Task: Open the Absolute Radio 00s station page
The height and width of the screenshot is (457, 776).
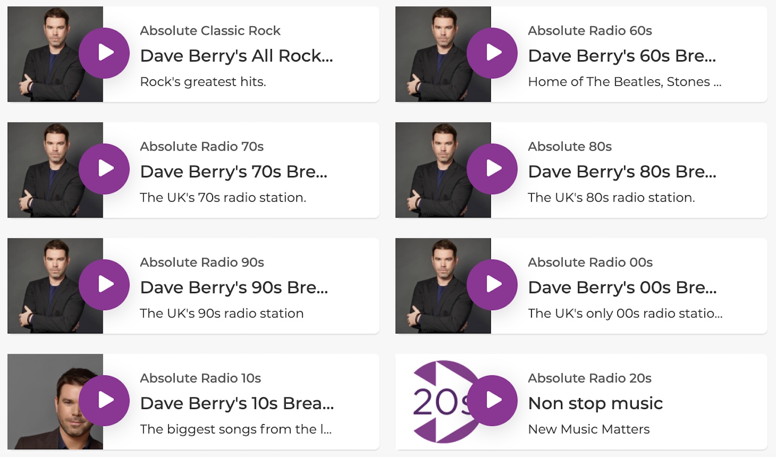Action: click(x=590, y=262)
